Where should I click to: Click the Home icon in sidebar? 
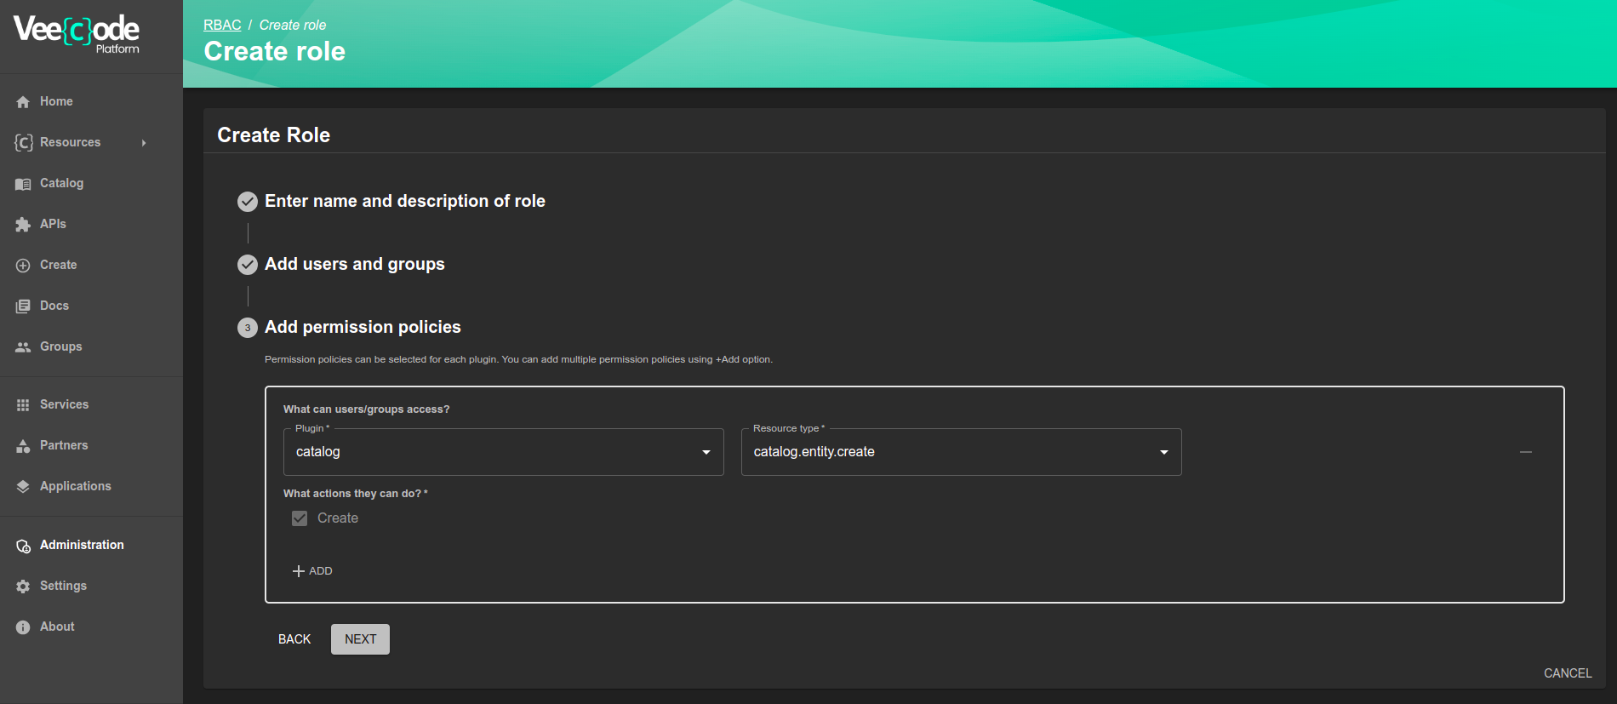[23, 102]
